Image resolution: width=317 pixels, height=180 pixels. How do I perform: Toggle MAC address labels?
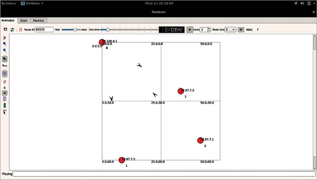point(249,30)
